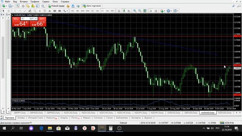Open История Счета terminal tab
Viewport: 242px width, 136px height.
(x=36, y=117)
